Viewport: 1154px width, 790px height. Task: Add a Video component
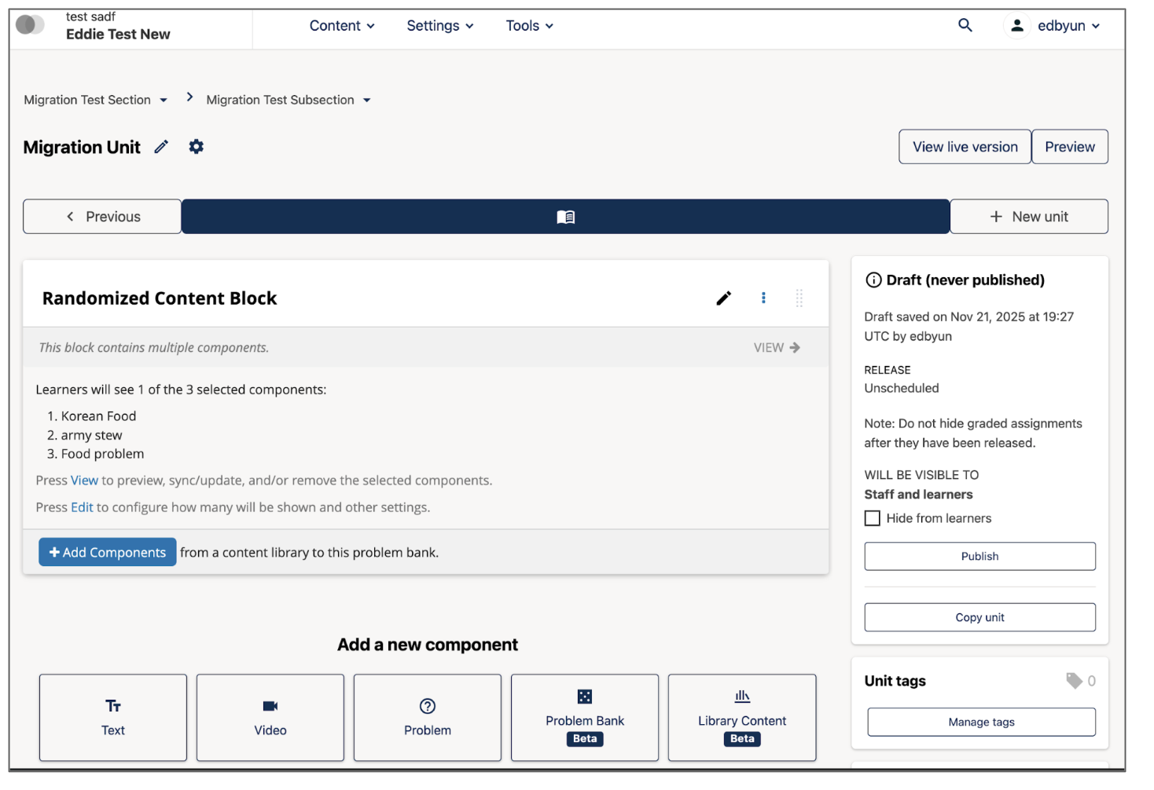point(270,717)
